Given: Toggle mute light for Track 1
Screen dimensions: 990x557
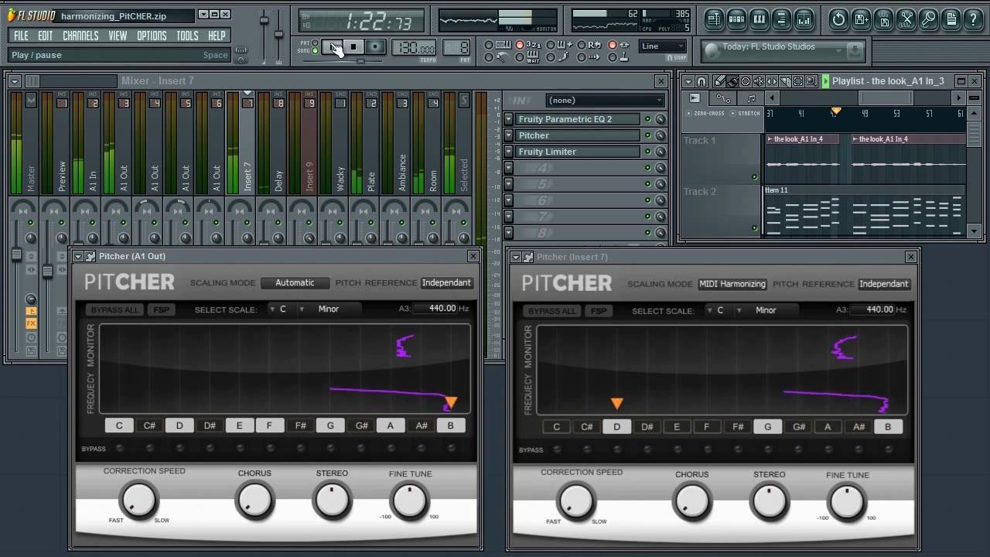Looking at the screenshot, I should click(755, 177).
